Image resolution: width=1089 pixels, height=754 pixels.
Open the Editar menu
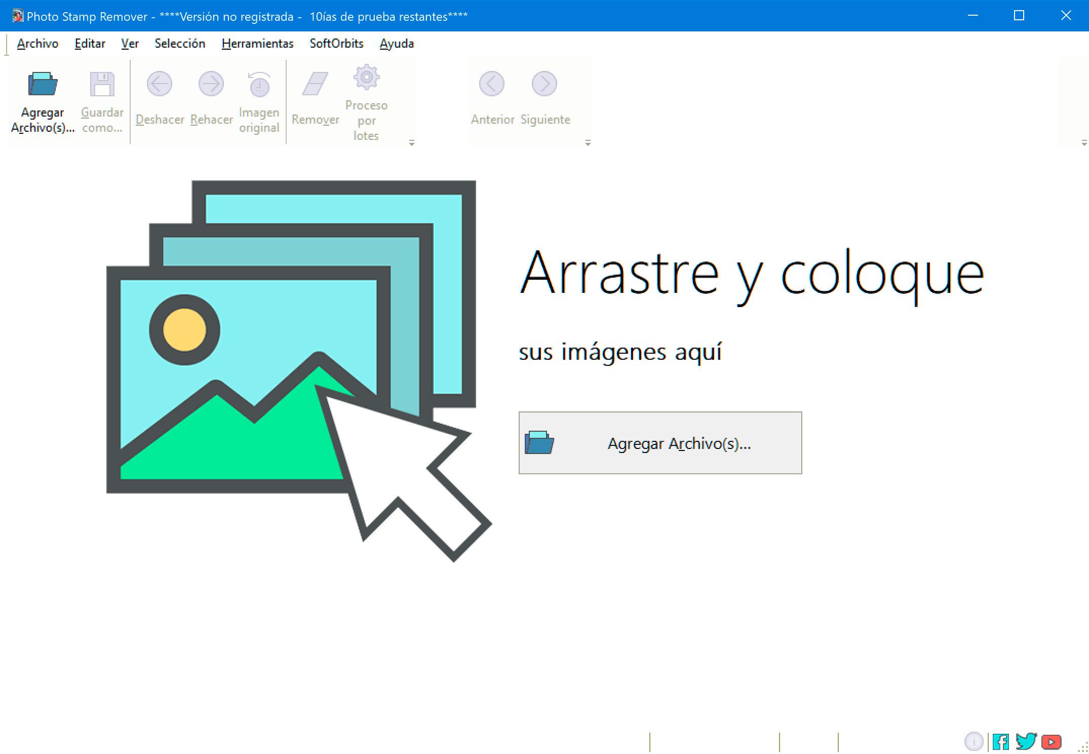click(90, 44)
